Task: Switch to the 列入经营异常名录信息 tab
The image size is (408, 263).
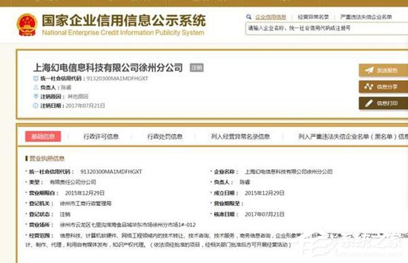Action: 240,136
